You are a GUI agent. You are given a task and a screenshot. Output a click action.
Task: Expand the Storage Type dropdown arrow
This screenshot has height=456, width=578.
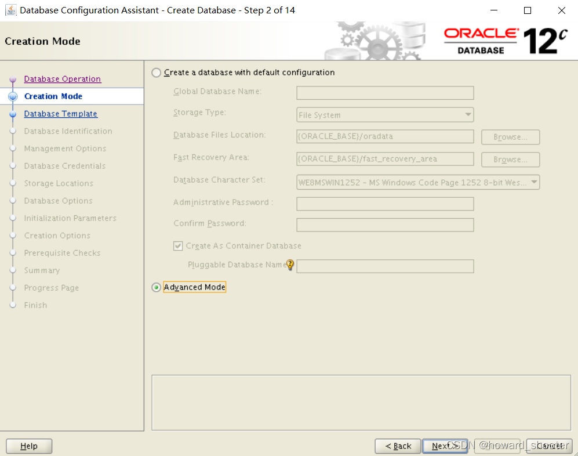click(468, 114)
